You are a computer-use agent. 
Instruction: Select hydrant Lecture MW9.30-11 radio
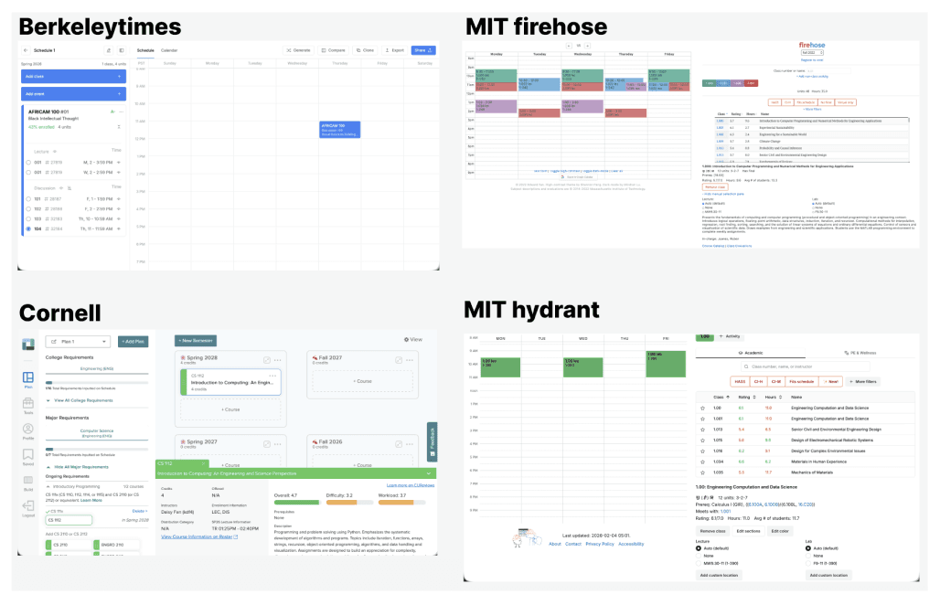click(x=699, y=563)
